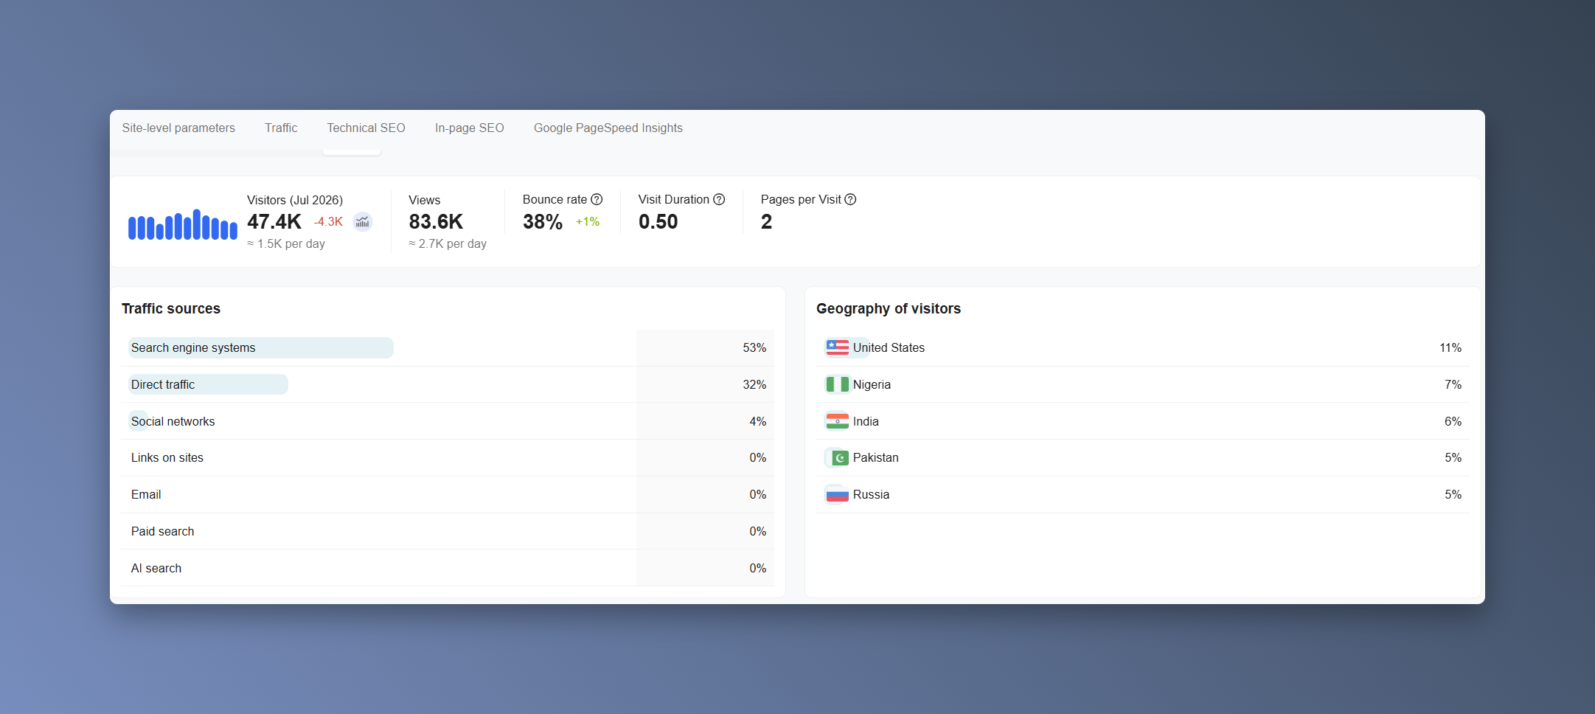
Task: Click the Russia flag icon
Action: 837,495
